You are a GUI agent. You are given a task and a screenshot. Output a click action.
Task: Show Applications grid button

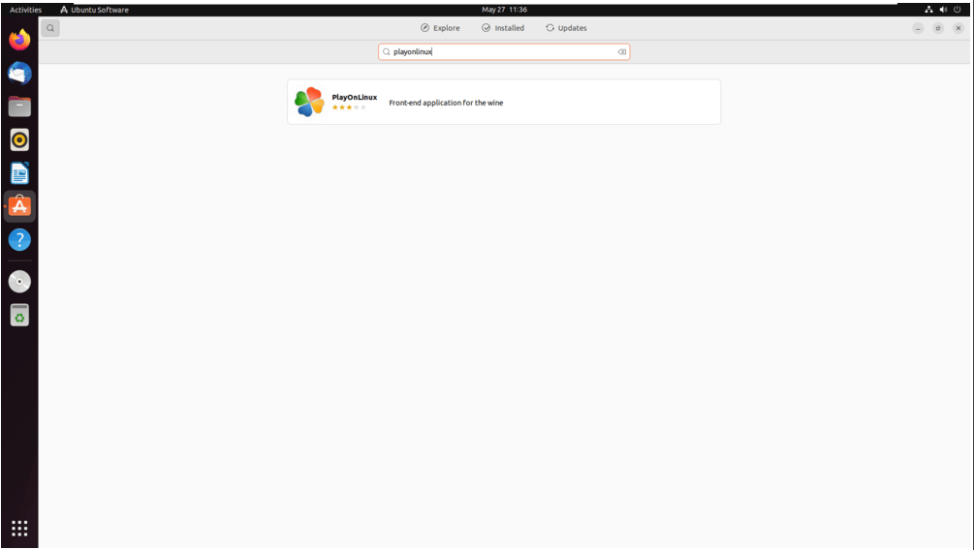tap(19, 529)
